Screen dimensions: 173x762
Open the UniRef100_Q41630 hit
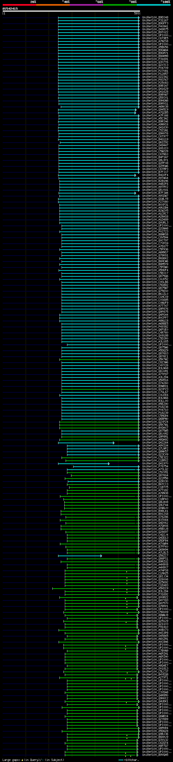(x=155, y=128)
